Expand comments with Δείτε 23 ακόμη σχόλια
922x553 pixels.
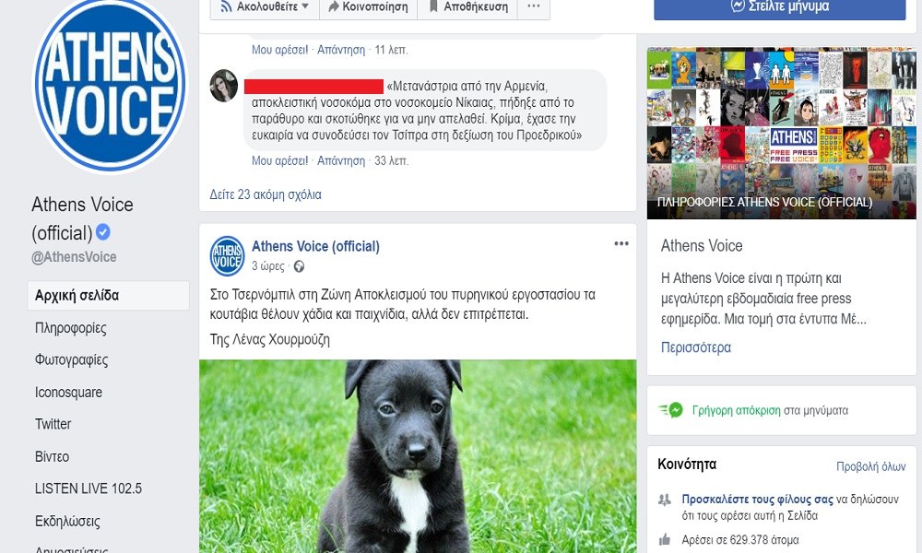[x=266, y=194]
